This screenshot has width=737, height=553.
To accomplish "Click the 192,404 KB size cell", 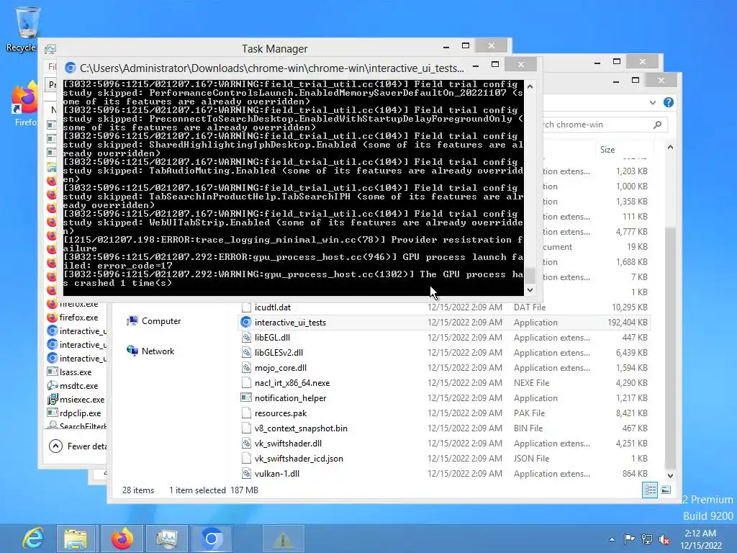I will (627, 323).
